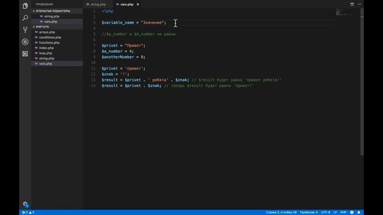The width and height of the screenshot is (383, 215).
Task: Open notifications bell in status bar
Action: 359,213
